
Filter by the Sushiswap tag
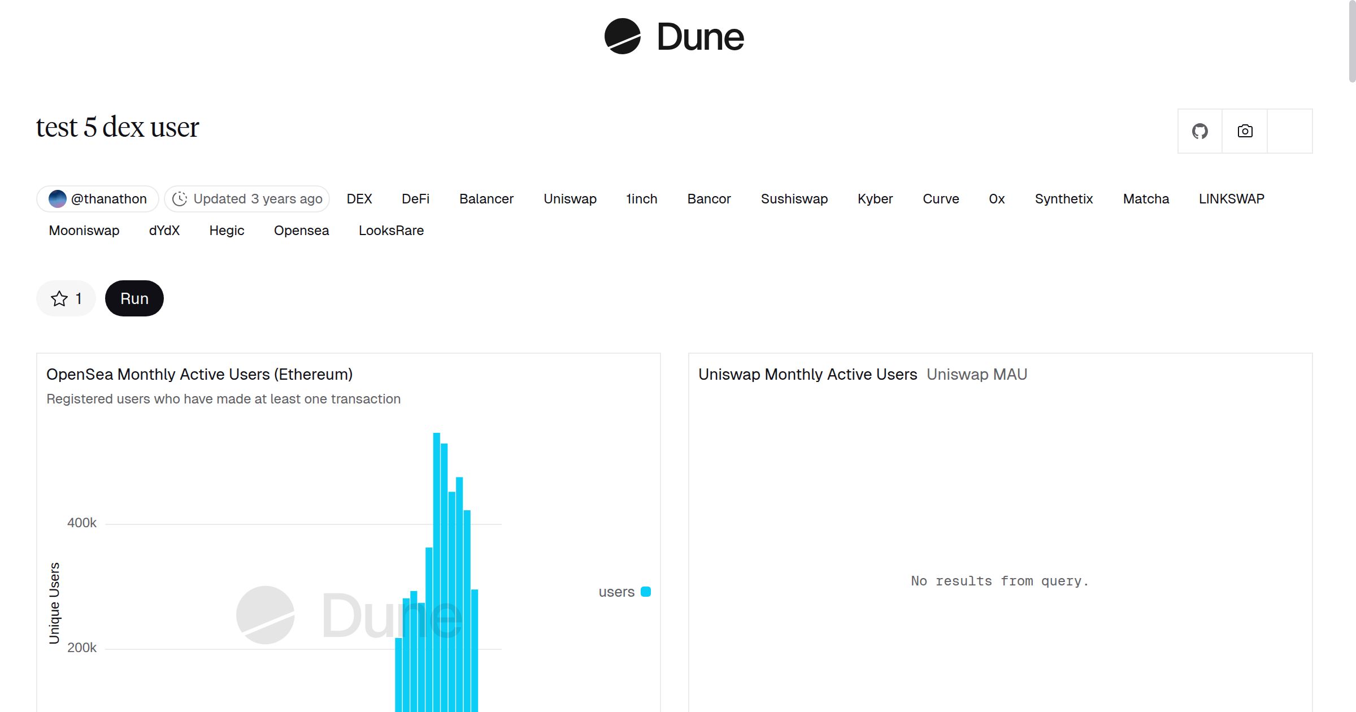(794, 199)
